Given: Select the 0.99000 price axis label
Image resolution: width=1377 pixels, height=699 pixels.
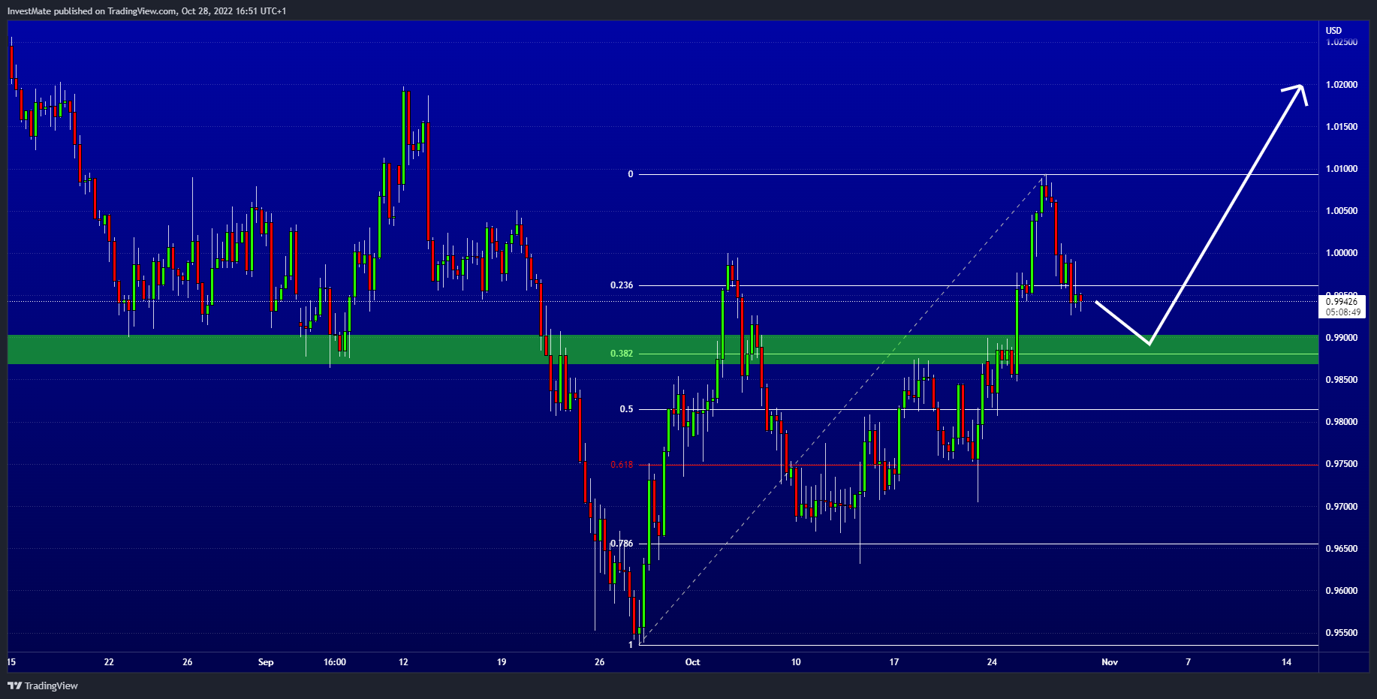Looking at the screenshot, I should pos(1342,338).
